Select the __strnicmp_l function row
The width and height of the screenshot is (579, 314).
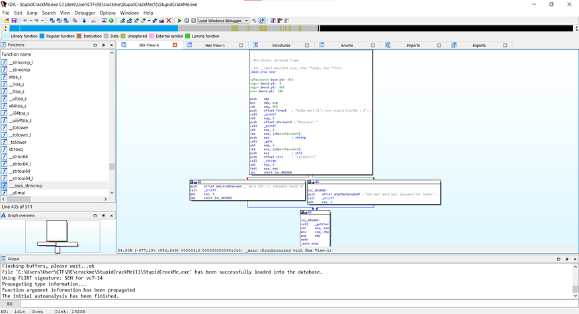point(55,62)
